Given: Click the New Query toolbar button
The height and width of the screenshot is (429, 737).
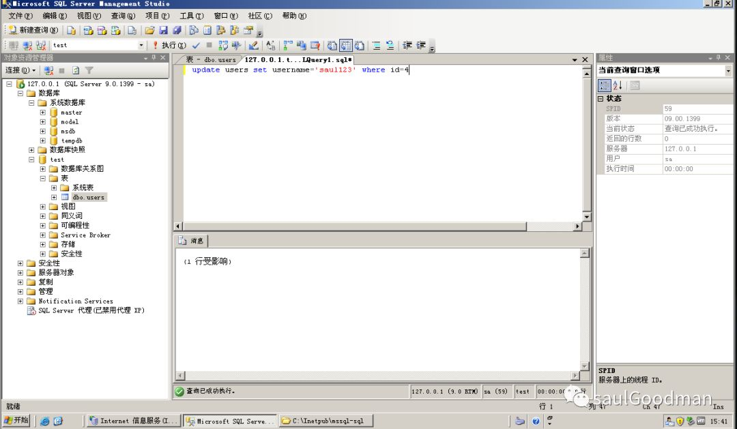Looking at the screenshot, I should (33, 30).
